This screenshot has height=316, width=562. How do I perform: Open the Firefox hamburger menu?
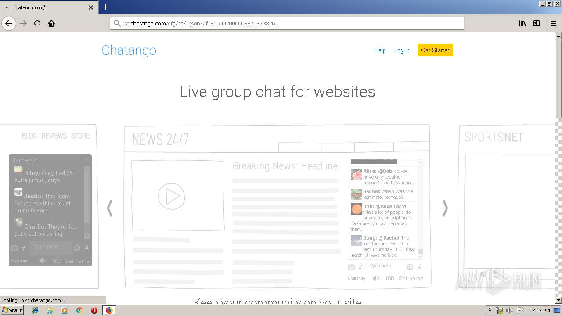[x=553, y=23]
